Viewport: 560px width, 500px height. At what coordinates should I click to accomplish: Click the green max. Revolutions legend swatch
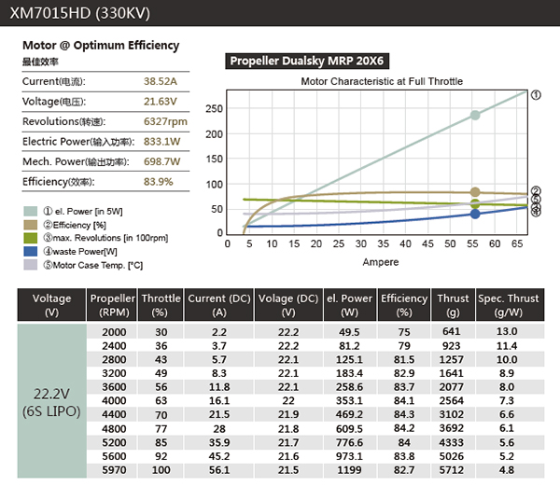coord(30,238)
